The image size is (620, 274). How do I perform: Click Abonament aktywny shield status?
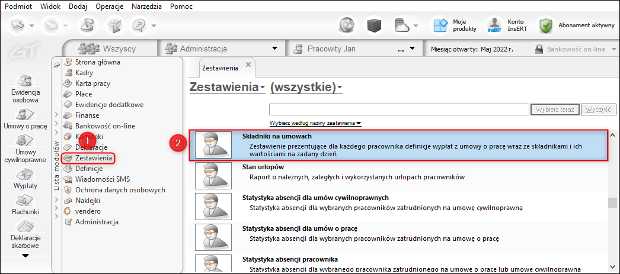pyautogui.click(x=578, y=25)
